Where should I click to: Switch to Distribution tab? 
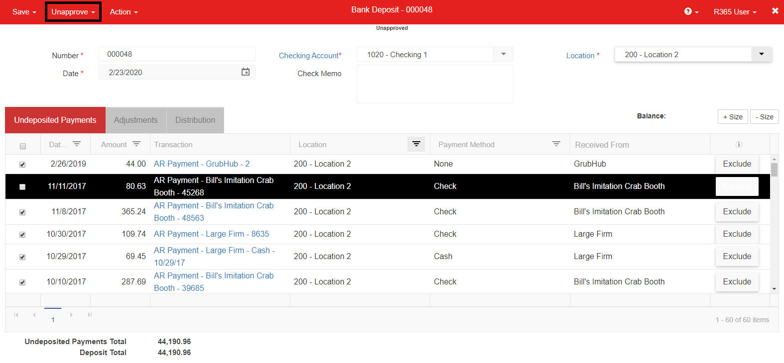pos(195,120)
